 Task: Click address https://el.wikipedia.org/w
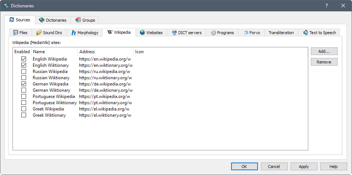coord(104,109)
